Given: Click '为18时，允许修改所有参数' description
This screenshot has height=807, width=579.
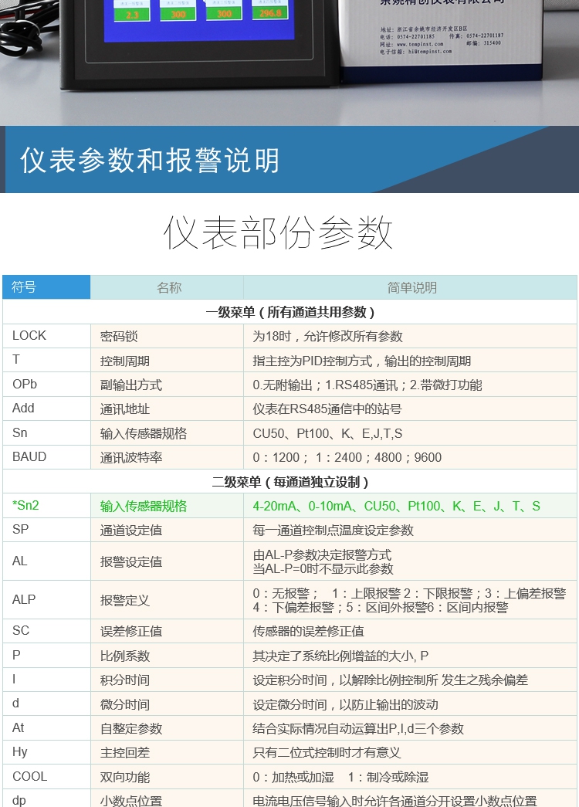Looking at the screenshot, I should point(410,336).
